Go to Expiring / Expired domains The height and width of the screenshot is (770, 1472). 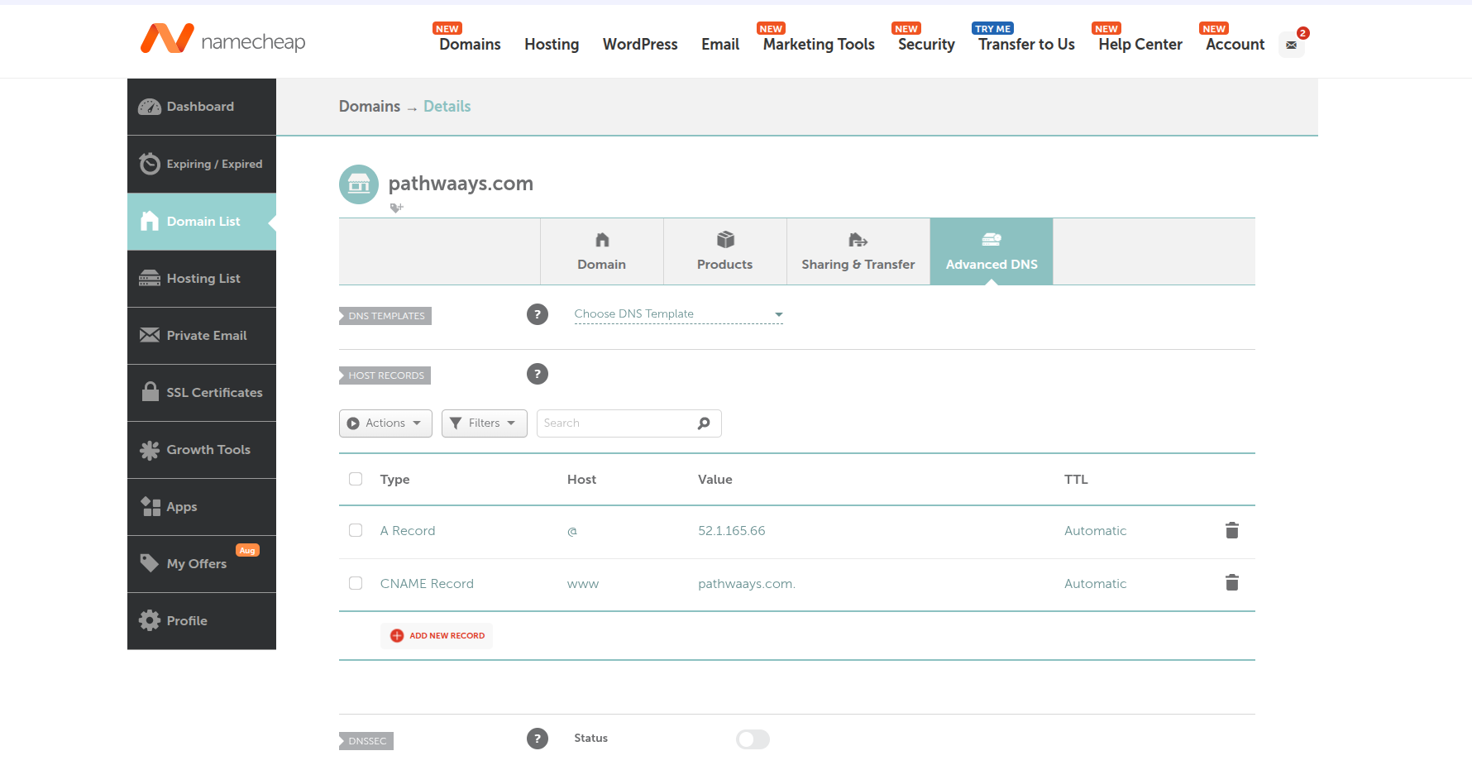(202, 164)
